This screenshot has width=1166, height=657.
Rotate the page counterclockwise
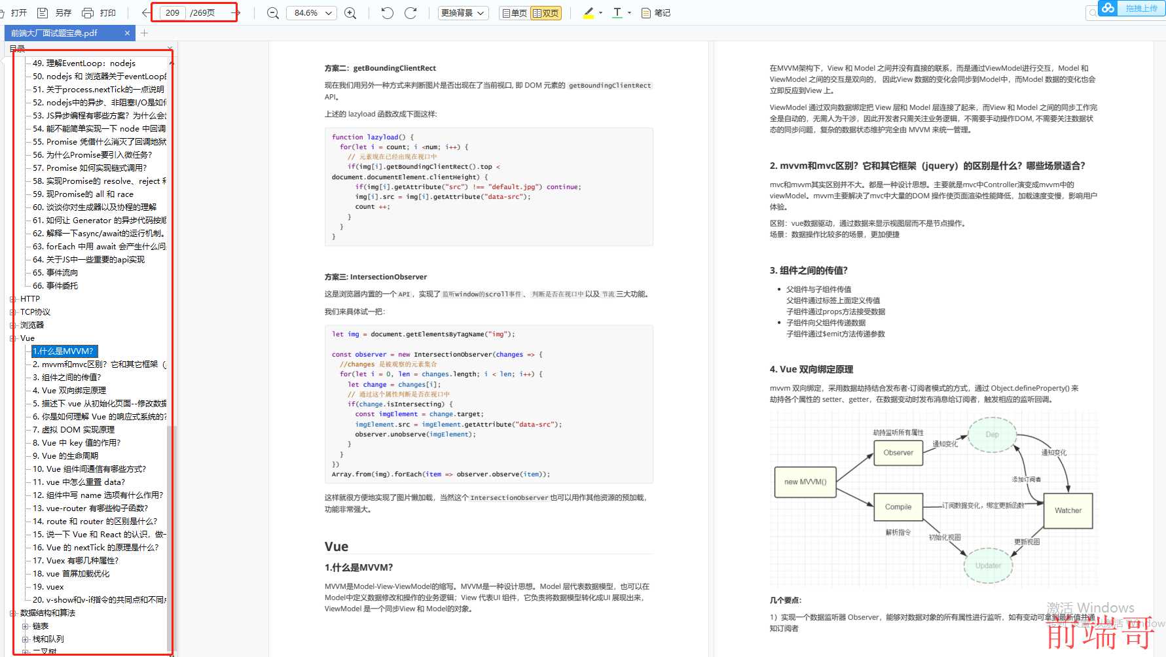387,12
